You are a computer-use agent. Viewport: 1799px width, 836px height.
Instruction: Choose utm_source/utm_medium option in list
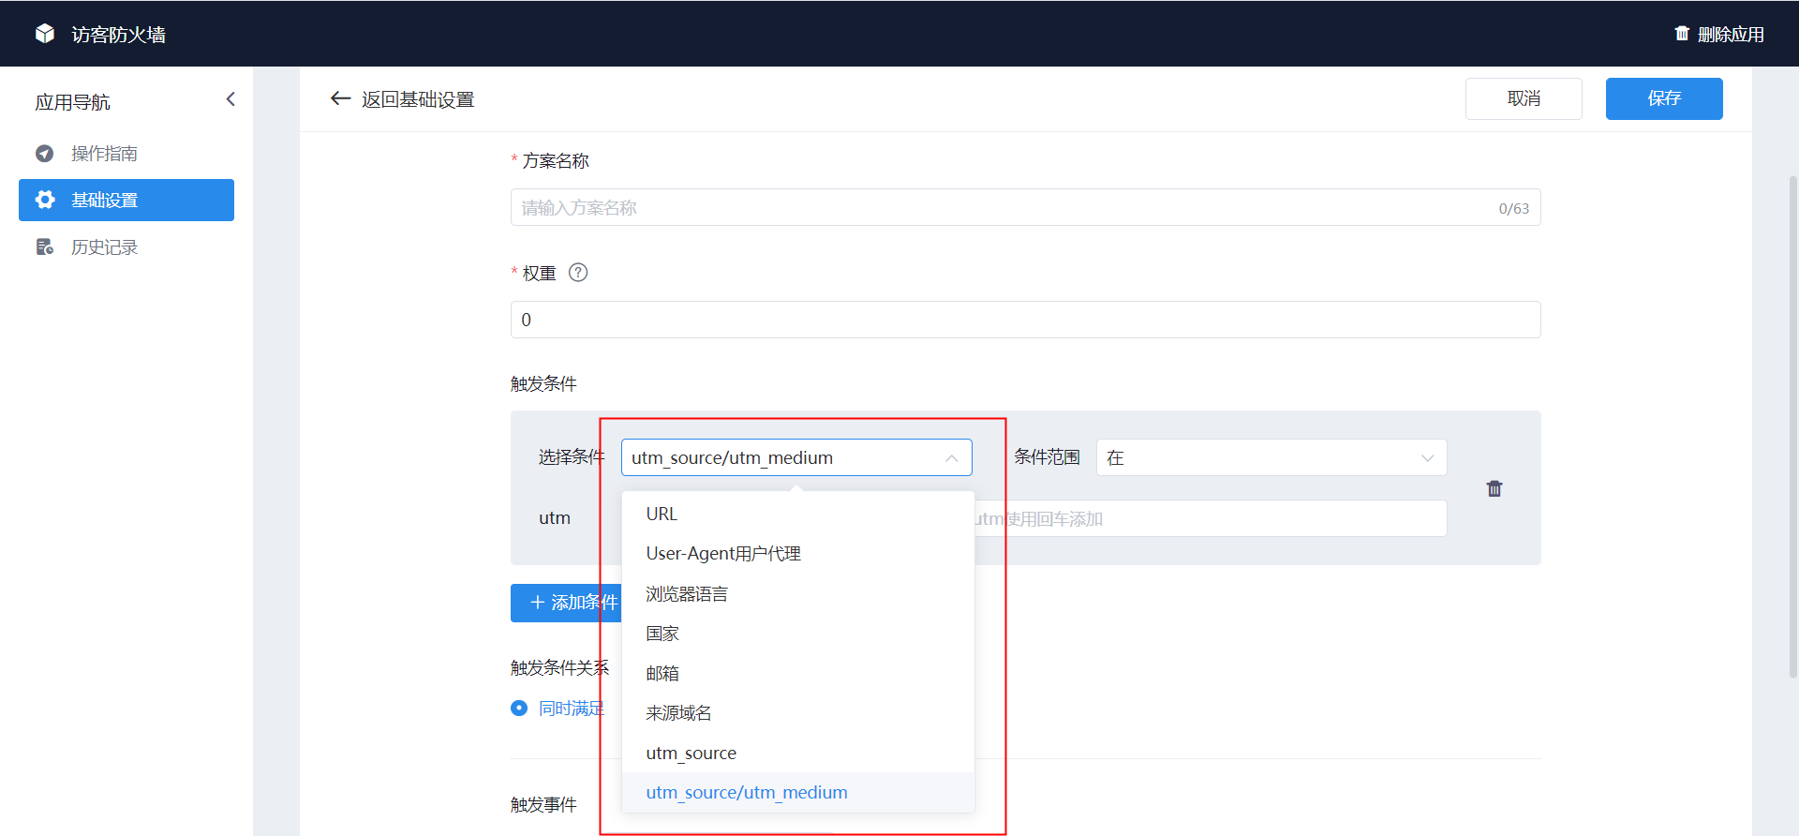click(x=798, y=793)
